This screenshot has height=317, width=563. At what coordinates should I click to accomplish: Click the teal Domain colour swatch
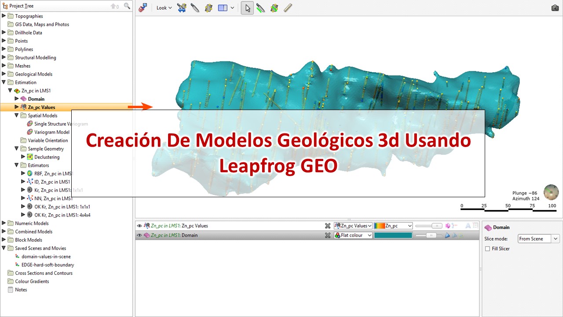click(x=393, y=236)
